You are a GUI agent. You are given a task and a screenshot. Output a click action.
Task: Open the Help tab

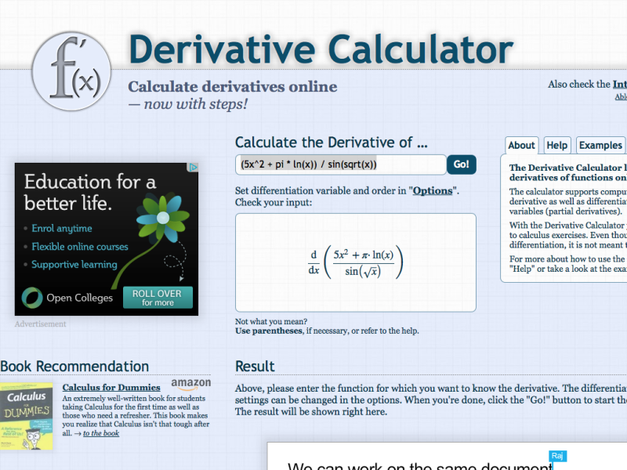(x=556, y=145)
